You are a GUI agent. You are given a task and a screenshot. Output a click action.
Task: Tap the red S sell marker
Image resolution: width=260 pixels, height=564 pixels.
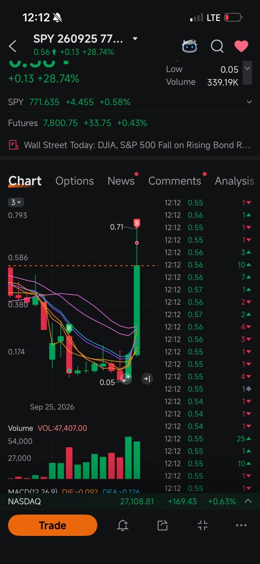coord(137,223)
